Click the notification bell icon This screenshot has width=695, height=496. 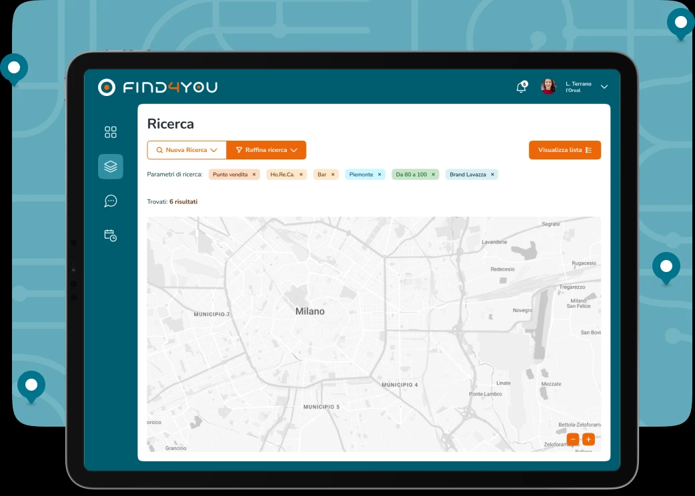[x=522, y=87]
